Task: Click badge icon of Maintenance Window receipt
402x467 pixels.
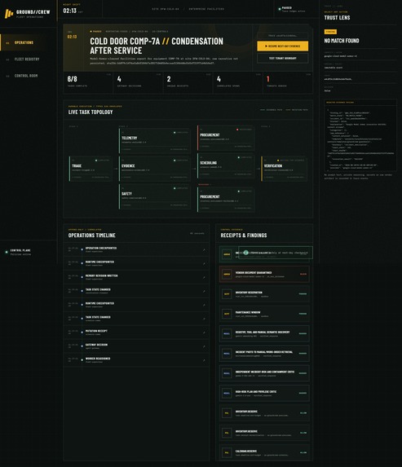Action: (227, 314)
